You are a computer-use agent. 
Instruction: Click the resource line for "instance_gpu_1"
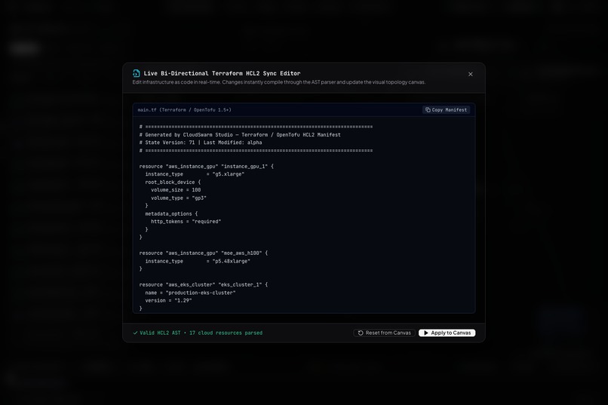[x=206, y=166]
